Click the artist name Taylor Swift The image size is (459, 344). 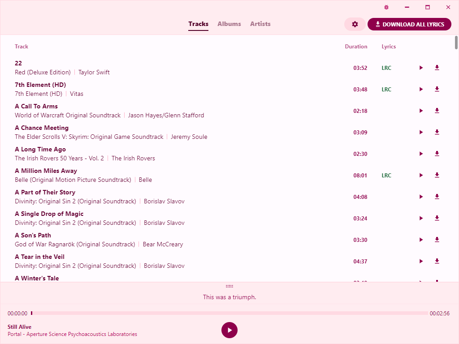tap(94, 72)
